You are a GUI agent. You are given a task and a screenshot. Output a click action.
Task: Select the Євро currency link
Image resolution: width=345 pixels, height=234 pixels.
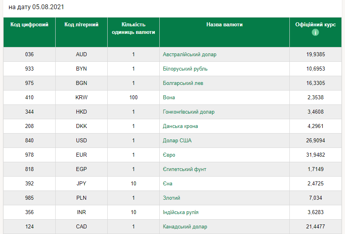coord(169,155)
